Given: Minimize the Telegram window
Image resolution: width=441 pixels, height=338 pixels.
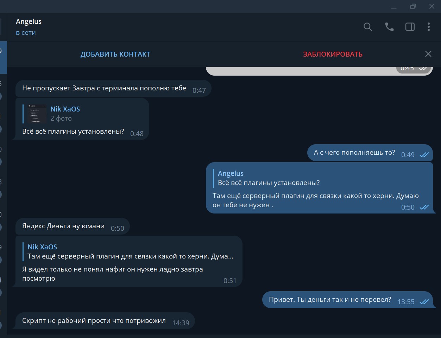Looking at the screenshot, I should click(394, 7).
